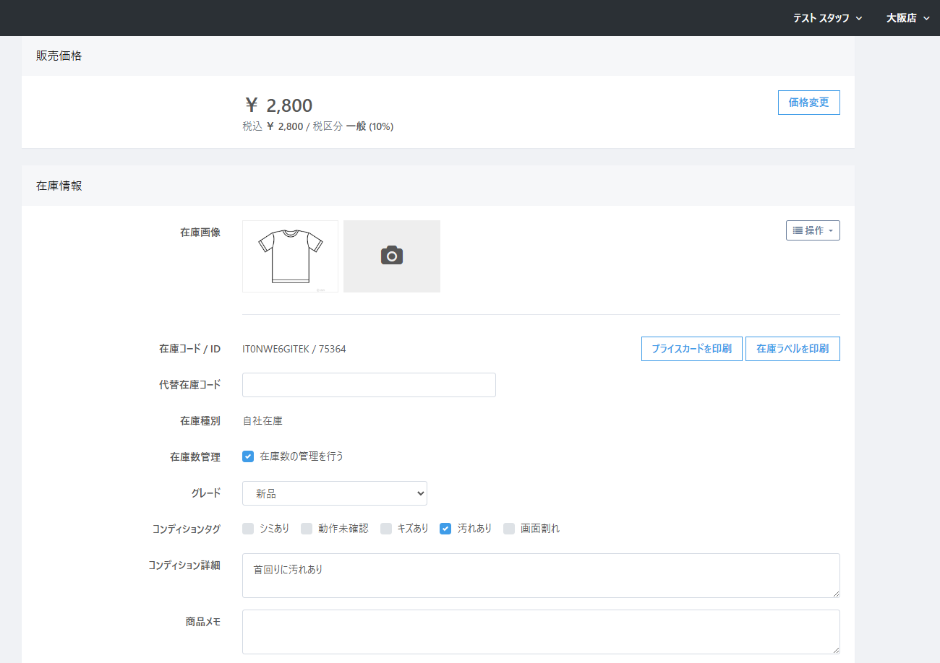Open the 操作 list-icon menu
Viewport: 940px width, 663px height.
click(813, 230)
